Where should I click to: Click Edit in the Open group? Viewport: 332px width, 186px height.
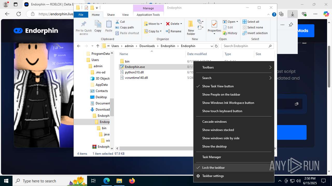point(228,27)
